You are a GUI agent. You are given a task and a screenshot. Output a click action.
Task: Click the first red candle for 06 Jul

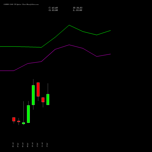(14, 119)
